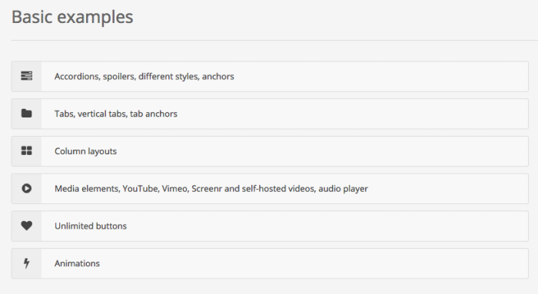Click the 'Animations' label text
The width and height of the screenshot is (538, 294).
point(77,263)
